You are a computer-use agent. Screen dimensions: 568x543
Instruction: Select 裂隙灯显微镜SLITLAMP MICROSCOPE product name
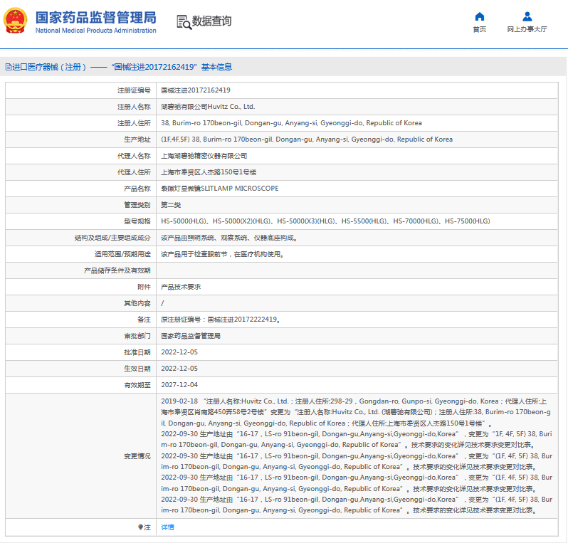[x=220, y=189]
